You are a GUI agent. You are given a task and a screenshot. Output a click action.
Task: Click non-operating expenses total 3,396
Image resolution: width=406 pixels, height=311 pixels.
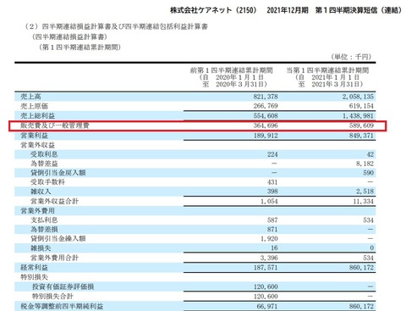[x=269, y=258]
